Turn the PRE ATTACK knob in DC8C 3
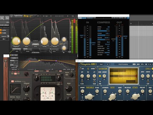This screenshot has height=115, width=153. tap(127, 91)
